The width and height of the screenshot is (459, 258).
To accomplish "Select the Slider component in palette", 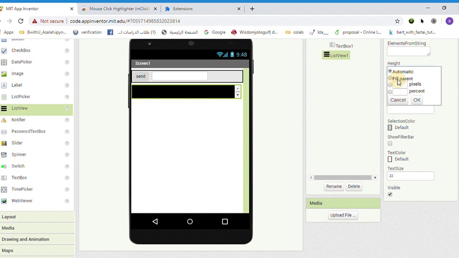I will pyautogui.click(x=17, y=143).
